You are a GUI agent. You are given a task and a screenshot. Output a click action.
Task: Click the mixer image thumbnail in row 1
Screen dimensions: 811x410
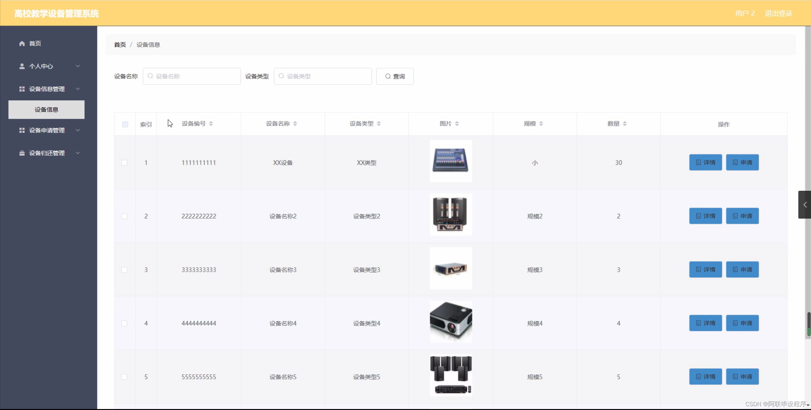451,161
